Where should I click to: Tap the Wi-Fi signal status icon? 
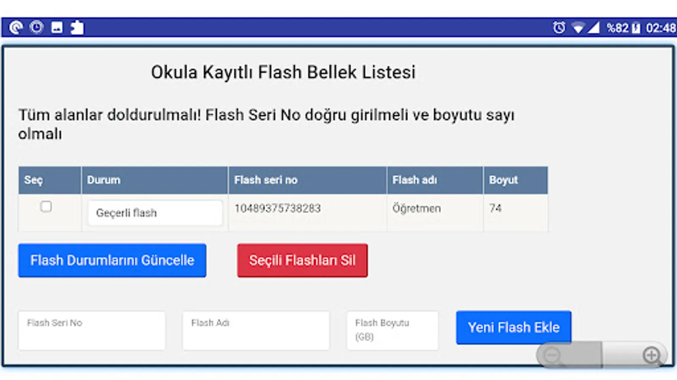[578, 28]
